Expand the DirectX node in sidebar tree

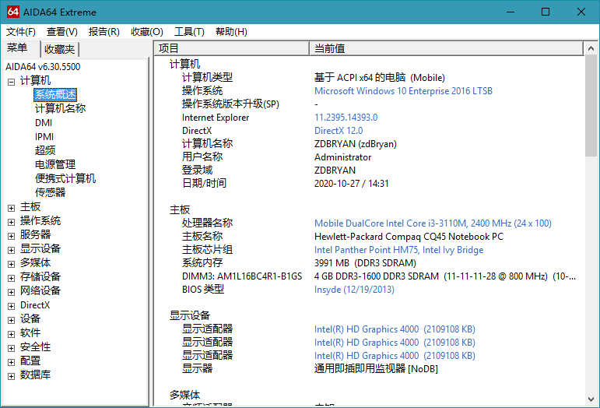point(11,305)
